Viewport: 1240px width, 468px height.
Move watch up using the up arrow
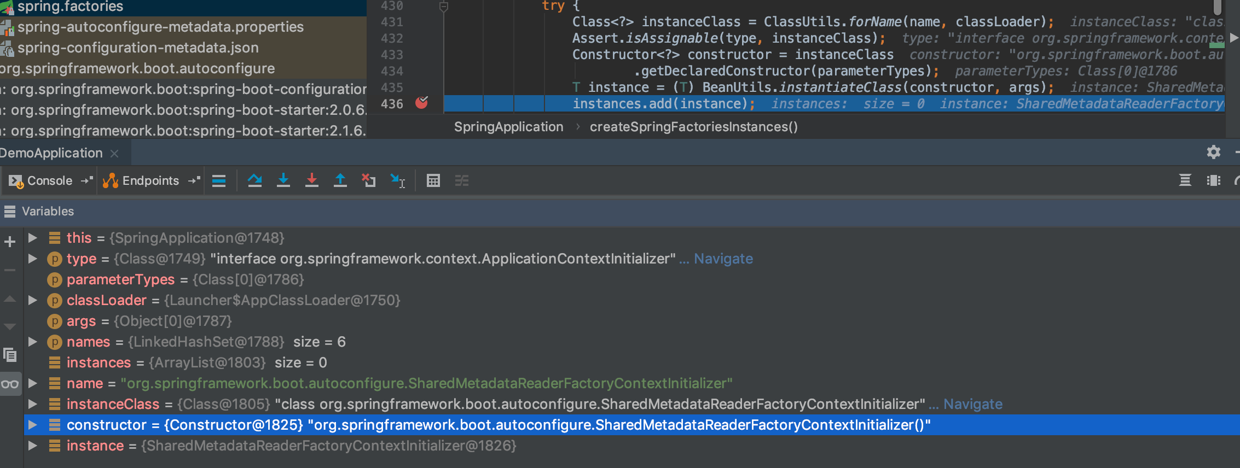pyautogui.click(x=10, y=299)
